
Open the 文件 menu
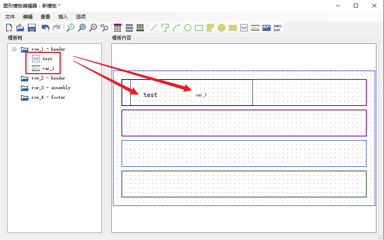click(x=10, y=16)
